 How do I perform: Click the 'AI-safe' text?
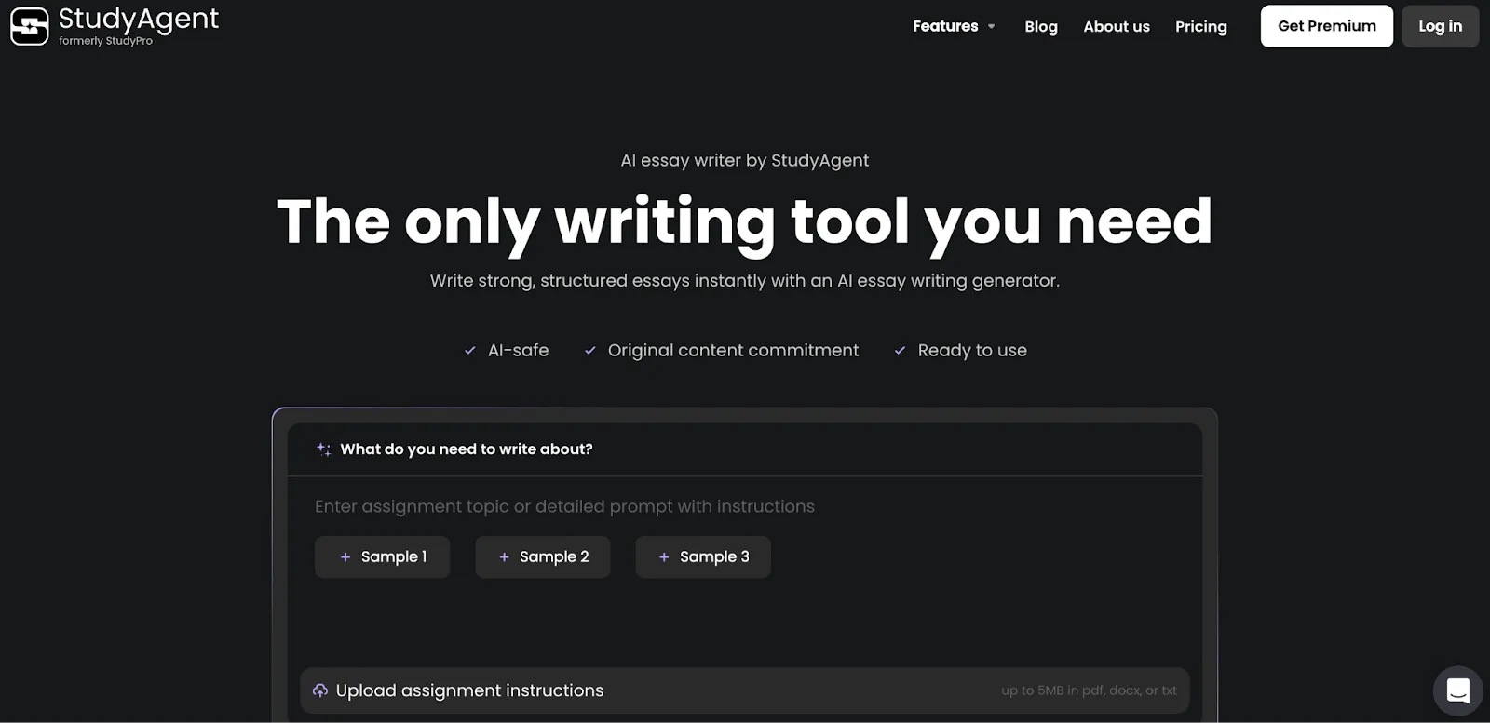tap(519, 350)
